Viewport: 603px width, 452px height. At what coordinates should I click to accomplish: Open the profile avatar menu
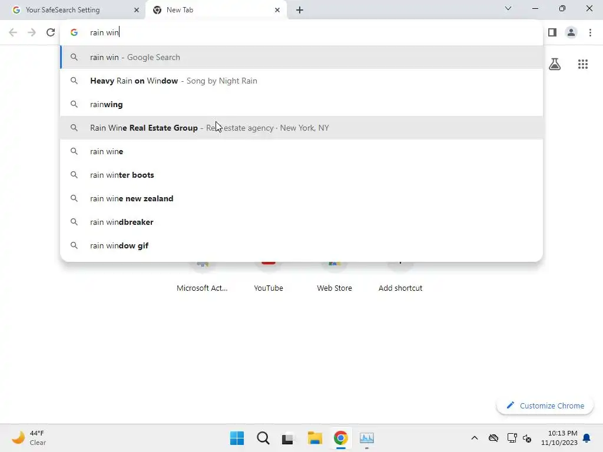(x=571, y=32)
